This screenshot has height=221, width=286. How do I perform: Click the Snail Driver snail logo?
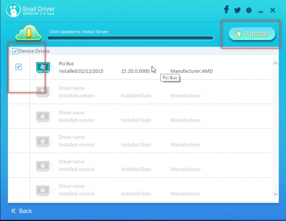click(x=13, y=10)
